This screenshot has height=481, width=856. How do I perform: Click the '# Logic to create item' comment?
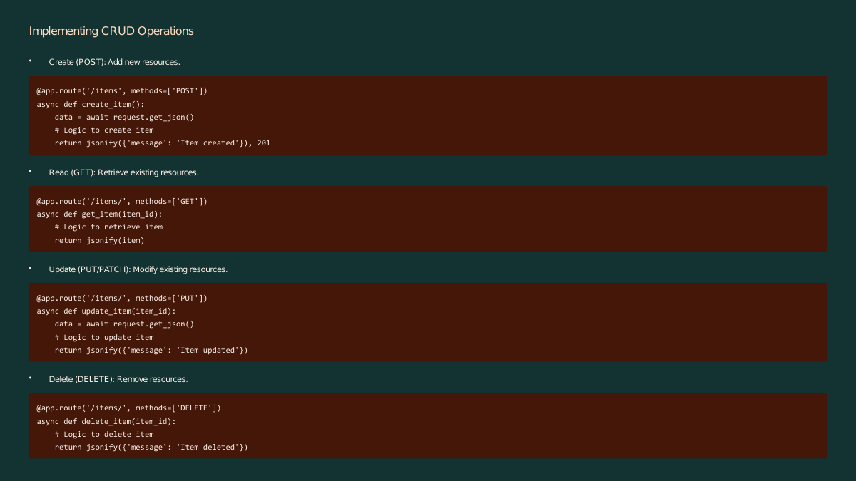click(x=104, y=130)
